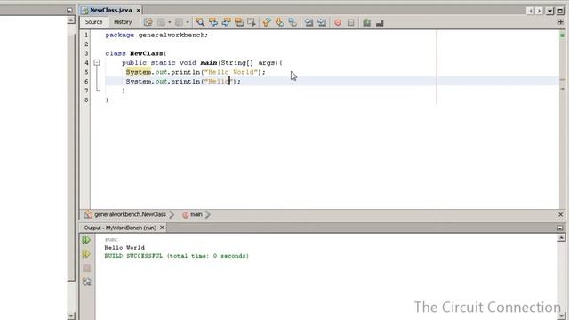The height and width of the screenshot is (320, 569).
Task: Maximize the editor window icon in tab bar
Action: click(560, 11)
